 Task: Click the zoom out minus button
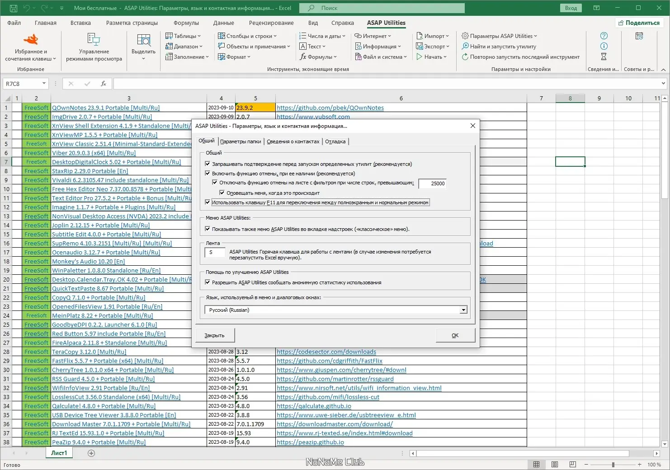click(586, 465)
